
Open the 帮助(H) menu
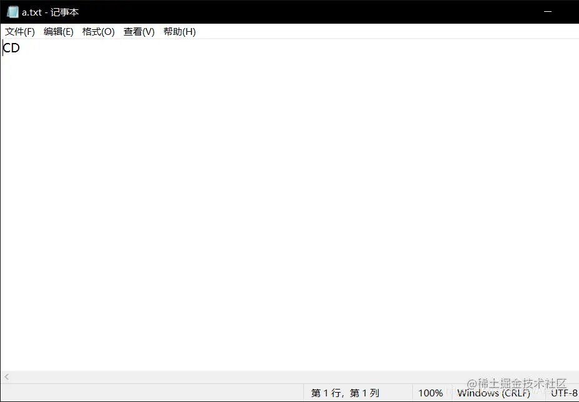[180, 32]
